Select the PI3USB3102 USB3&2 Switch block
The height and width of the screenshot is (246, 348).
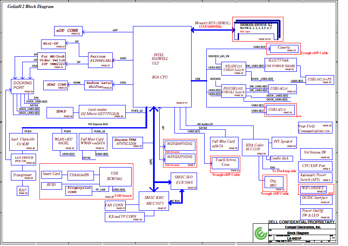234,91
